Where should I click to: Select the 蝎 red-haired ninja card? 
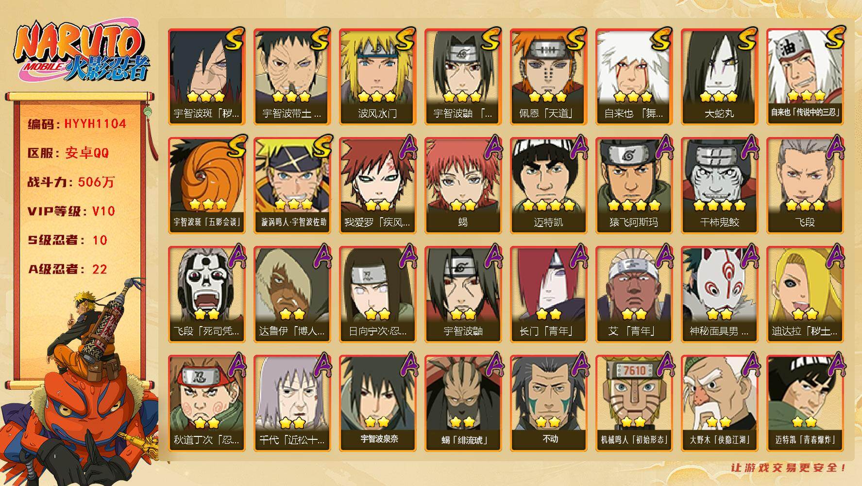coord(463,185)
